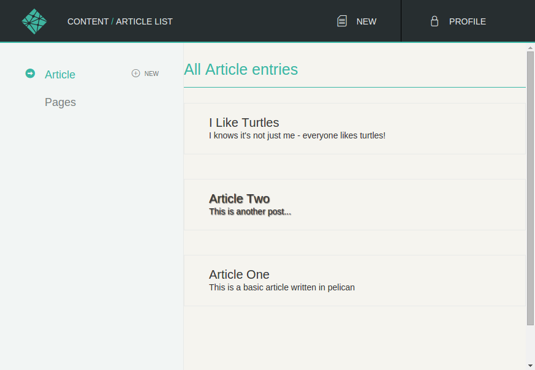Click the All Article entries heading
The width and height of the screenshot is (535, 370).
[241, 69]
